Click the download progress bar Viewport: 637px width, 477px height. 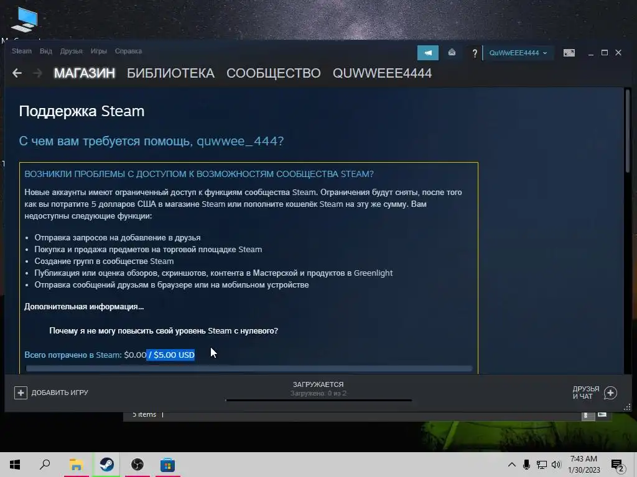(318, 400)
